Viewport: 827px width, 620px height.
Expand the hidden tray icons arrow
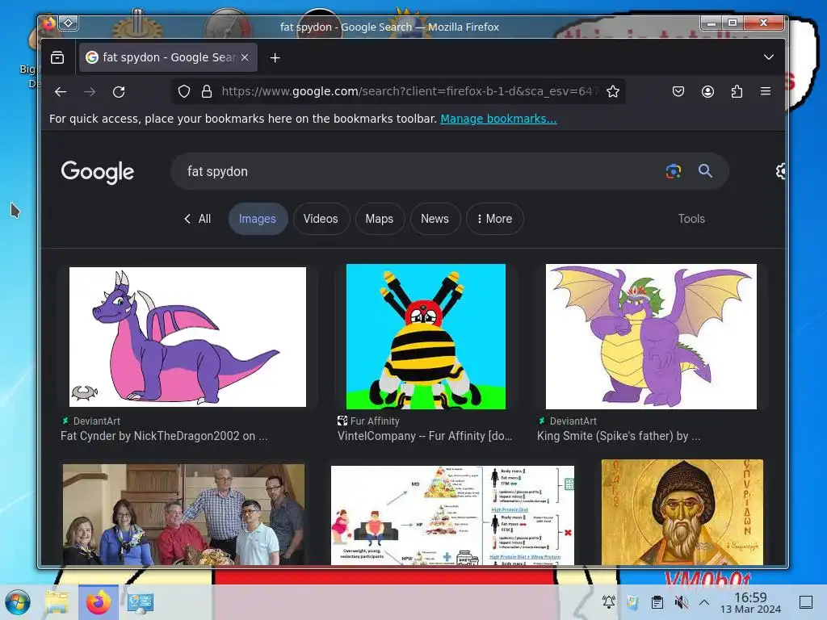pos(704,601)
